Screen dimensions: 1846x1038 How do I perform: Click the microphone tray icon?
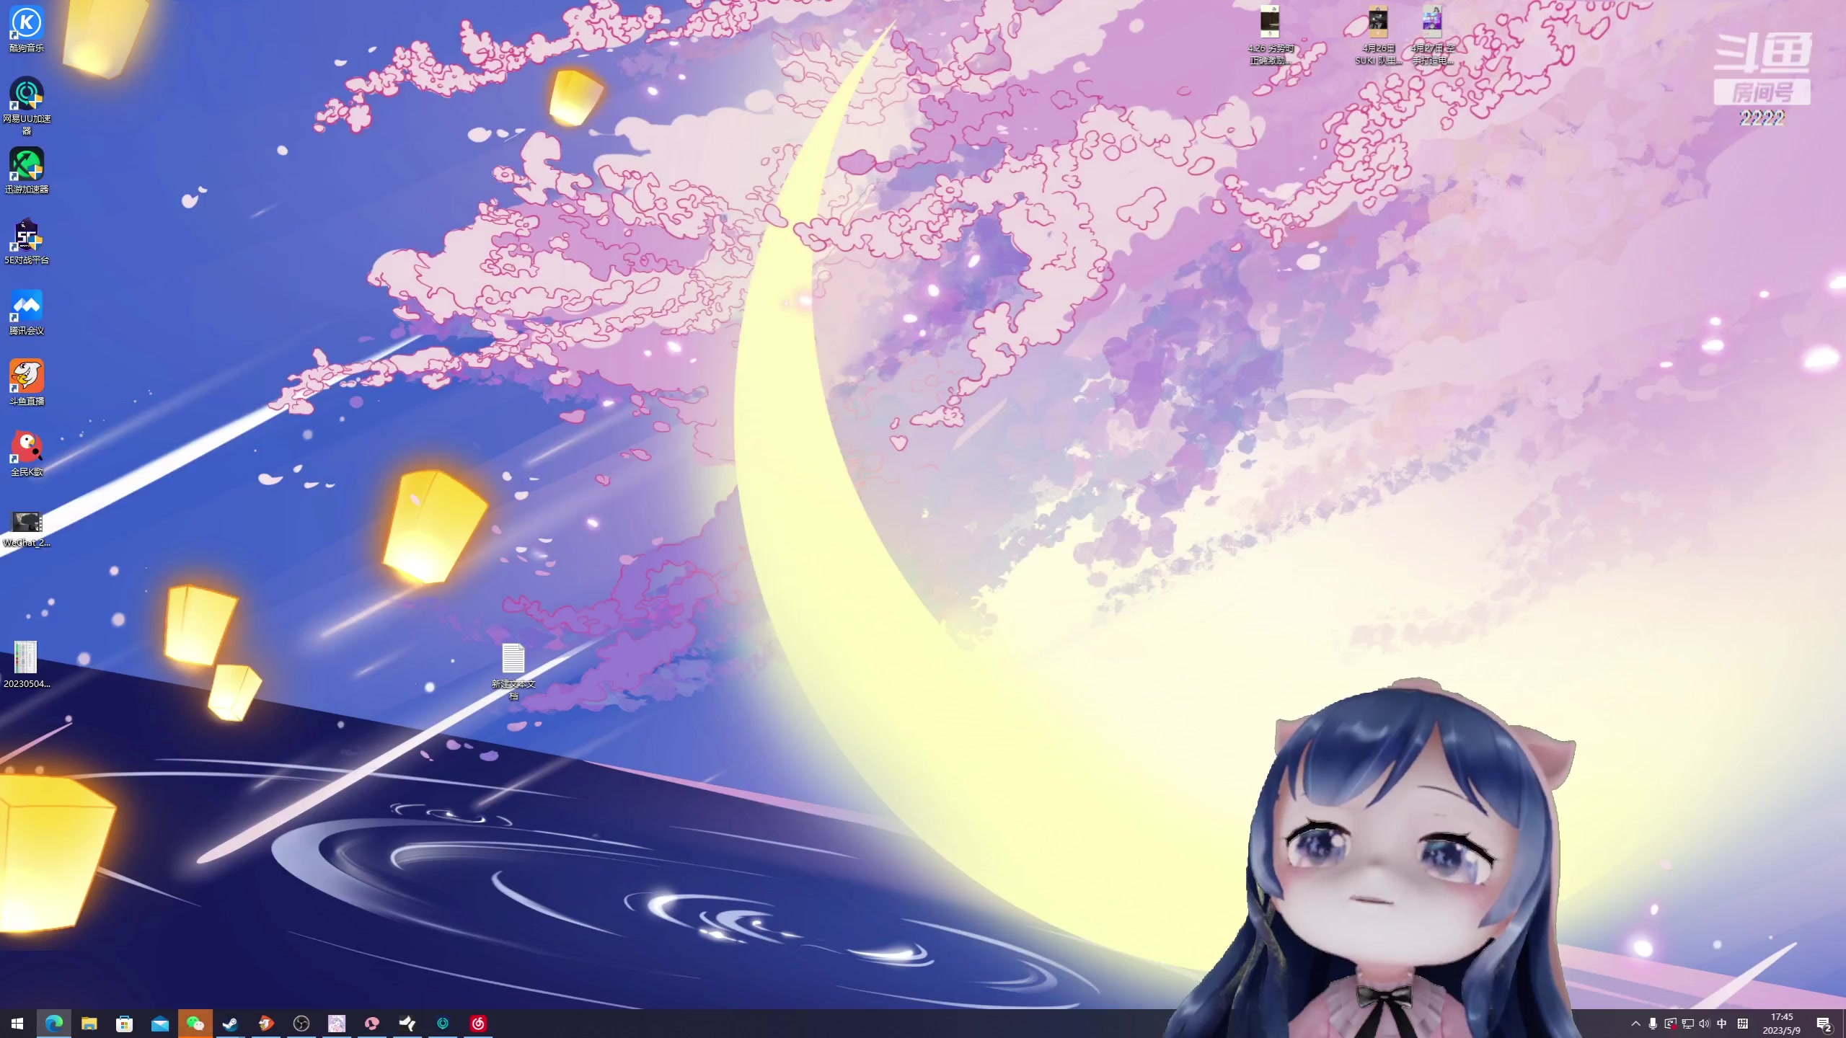1653,1024
